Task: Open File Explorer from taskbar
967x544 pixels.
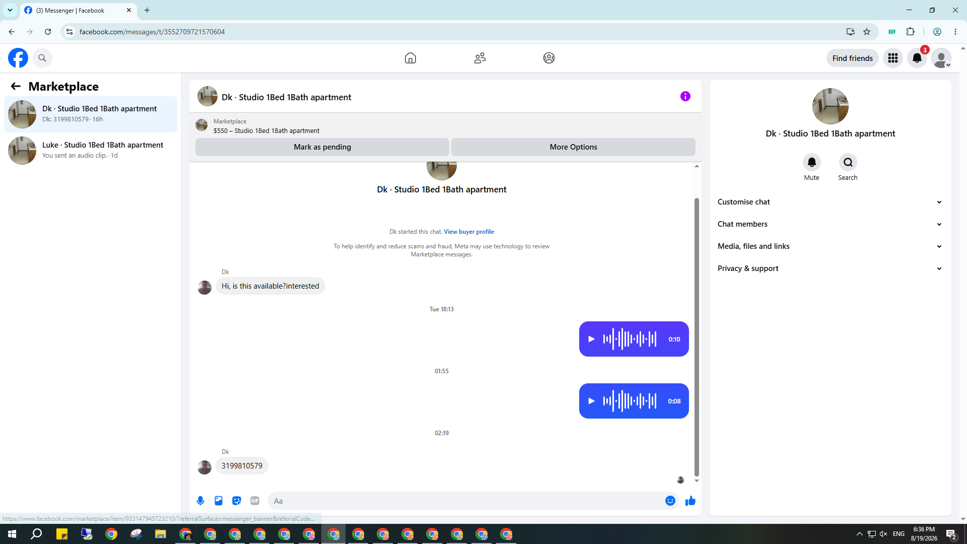Action: [161, 534]
